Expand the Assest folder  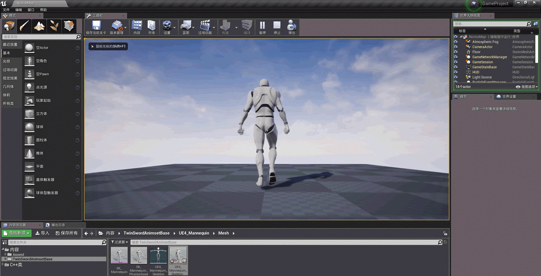(6, 254)
